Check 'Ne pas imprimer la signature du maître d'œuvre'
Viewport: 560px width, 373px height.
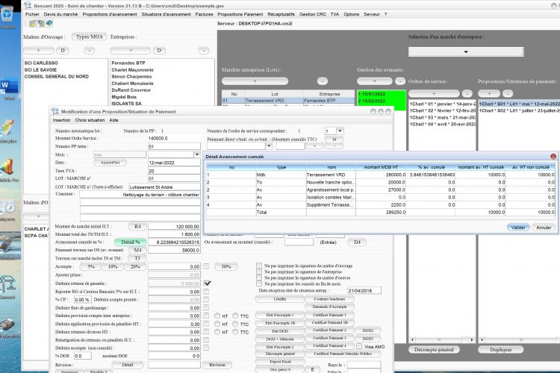coord(259,278)
